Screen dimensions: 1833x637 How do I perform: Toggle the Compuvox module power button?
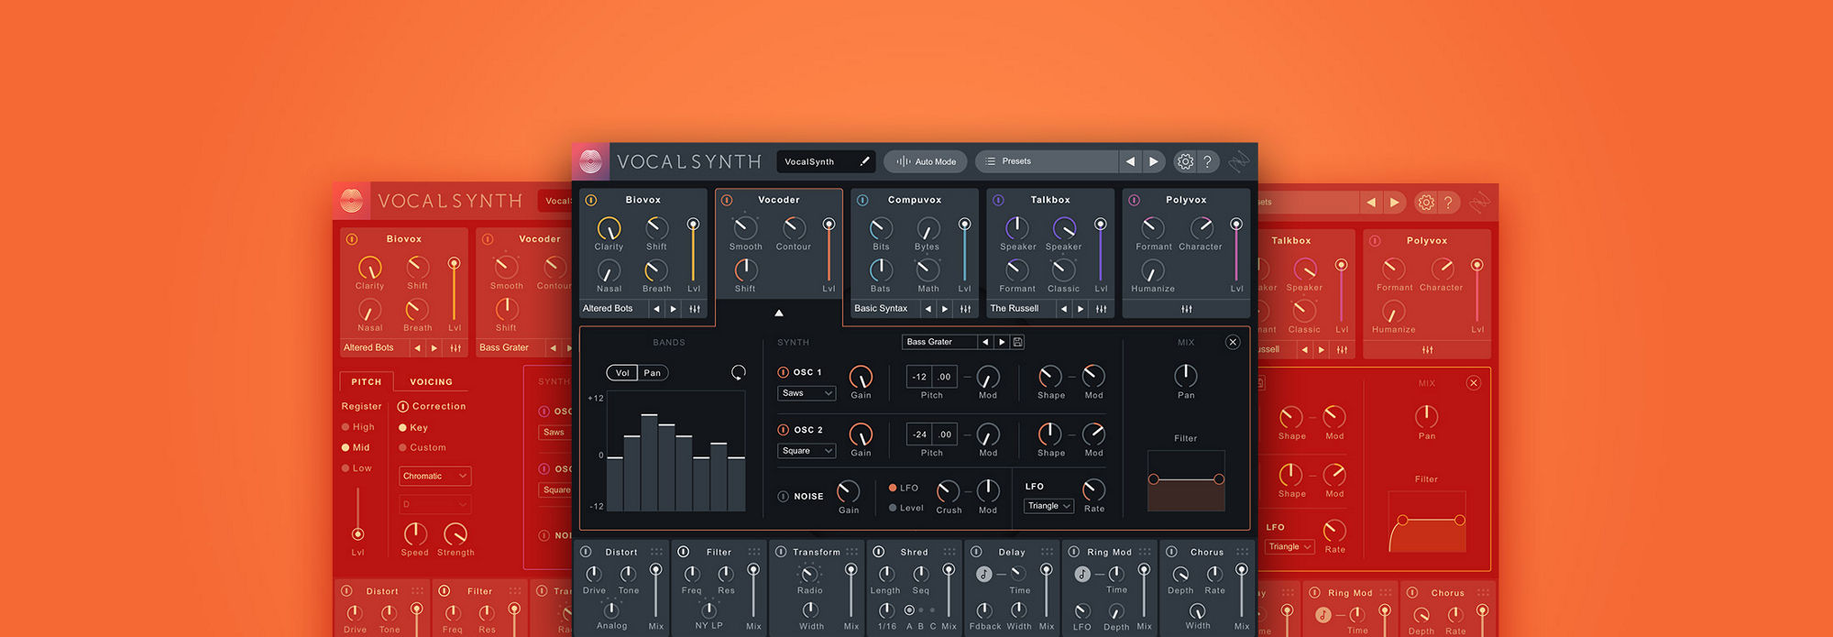[x=862, y=200]
